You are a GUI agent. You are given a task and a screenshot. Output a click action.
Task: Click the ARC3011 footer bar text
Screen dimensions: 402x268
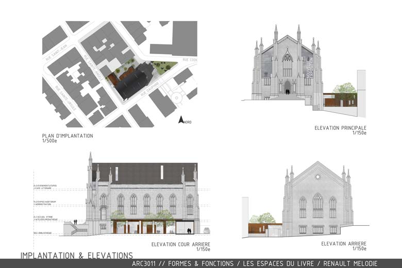[x=262, y=263]
